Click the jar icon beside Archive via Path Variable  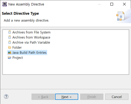pyautogui.click(x=10, y=42)
